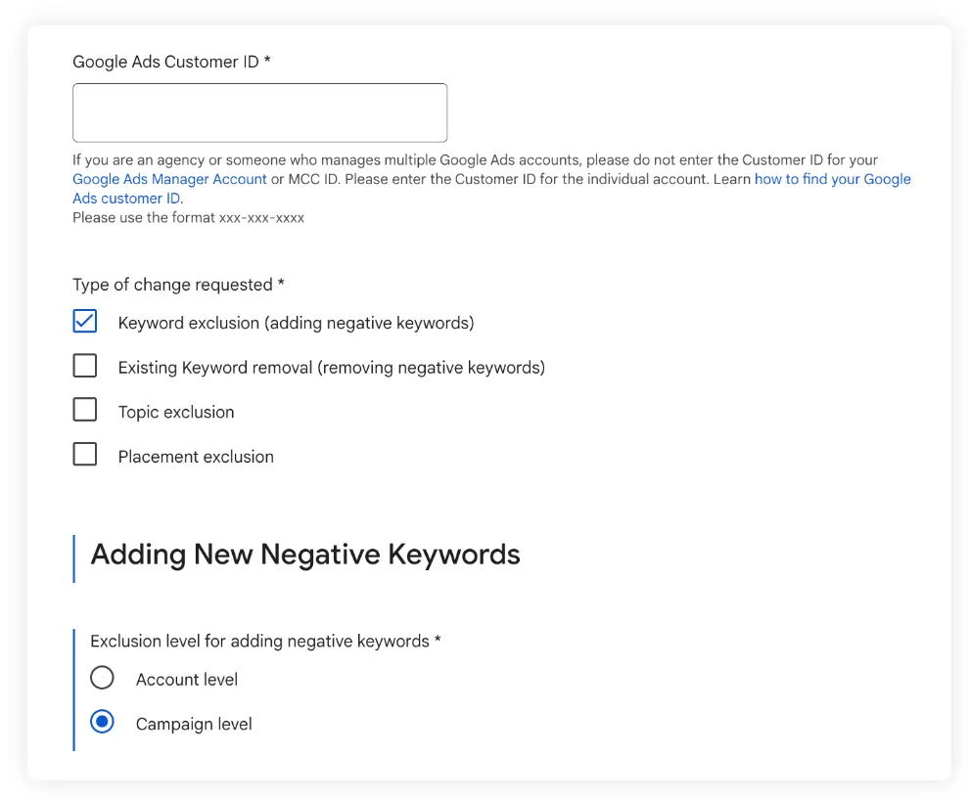Click the Account level label text
This screenshot has width=969, height=801.
point(187,680)
